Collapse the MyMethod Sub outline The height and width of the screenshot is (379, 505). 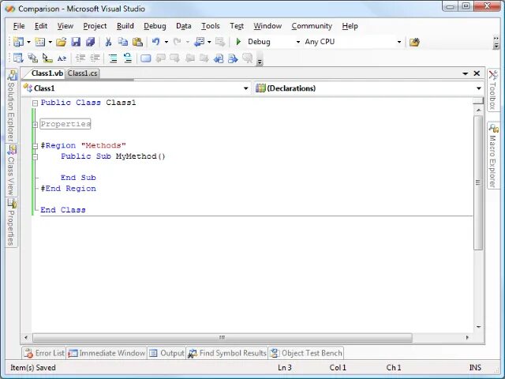(x=35, y=157)
